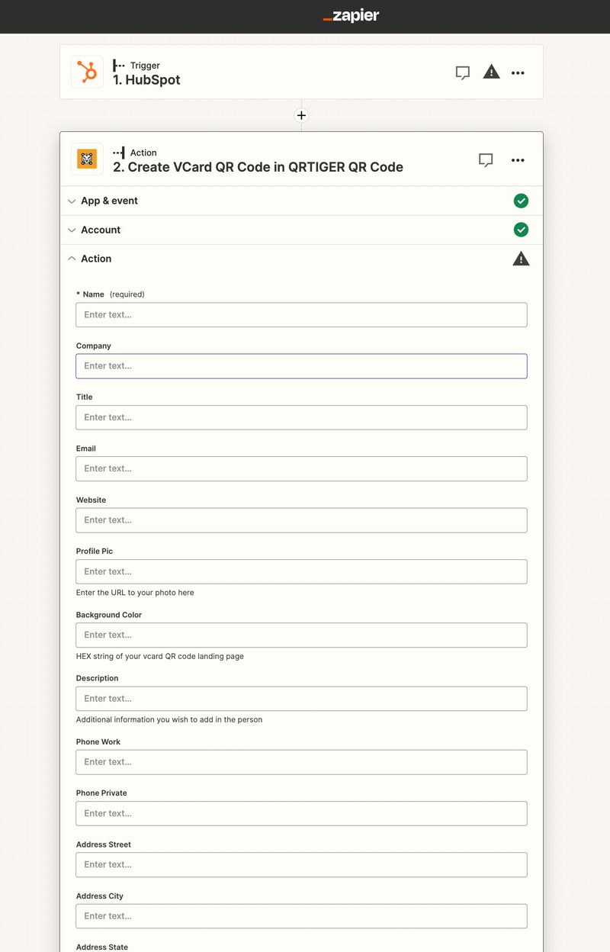This screenshot has width=610, height=952.
Task: Focus the Email text field
Action: [301, 469]
